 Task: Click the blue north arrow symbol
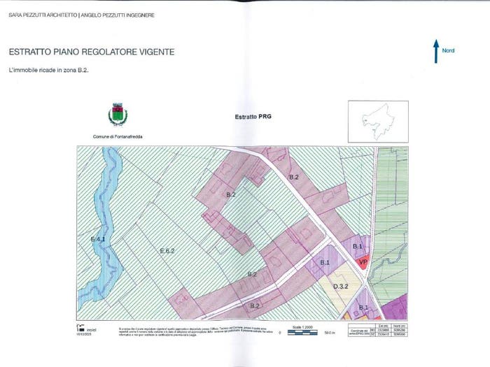436,52
